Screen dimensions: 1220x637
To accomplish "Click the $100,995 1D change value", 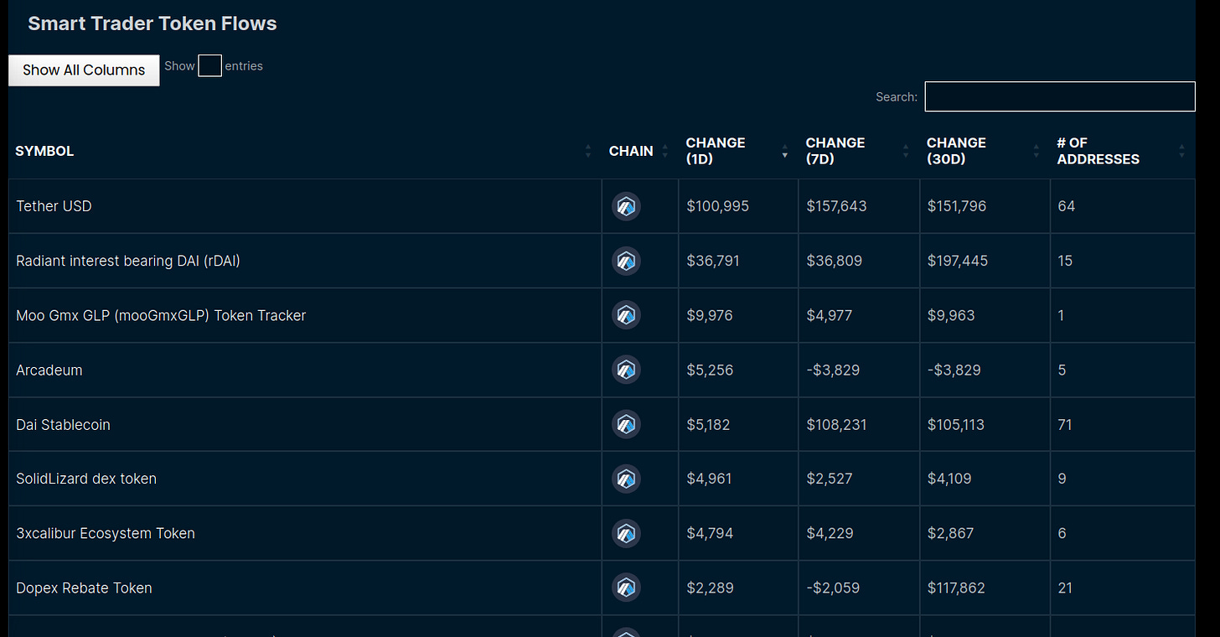I will pos(717,206).
